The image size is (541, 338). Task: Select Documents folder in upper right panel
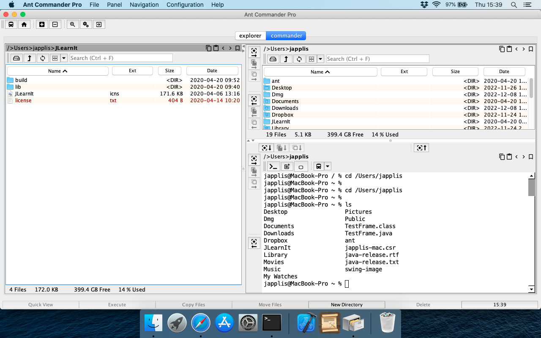click(x=396, y=101)
